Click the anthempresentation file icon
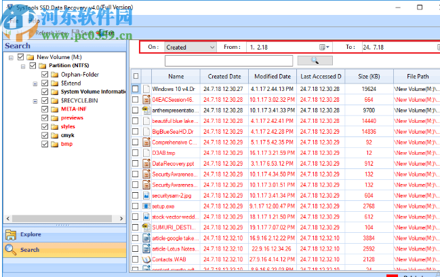The height and width of the screenshot is (277, 440). coord(146,110)
